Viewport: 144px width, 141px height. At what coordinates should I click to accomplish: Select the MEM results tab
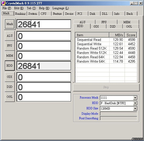(127, 22)
